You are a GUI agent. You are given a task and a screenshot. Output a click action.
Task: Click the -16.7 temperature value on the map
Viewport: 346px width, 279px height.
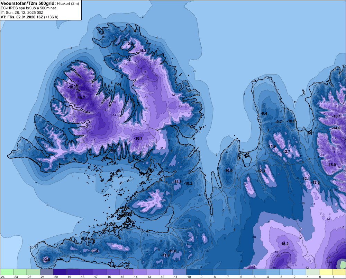tap(138, 138)
